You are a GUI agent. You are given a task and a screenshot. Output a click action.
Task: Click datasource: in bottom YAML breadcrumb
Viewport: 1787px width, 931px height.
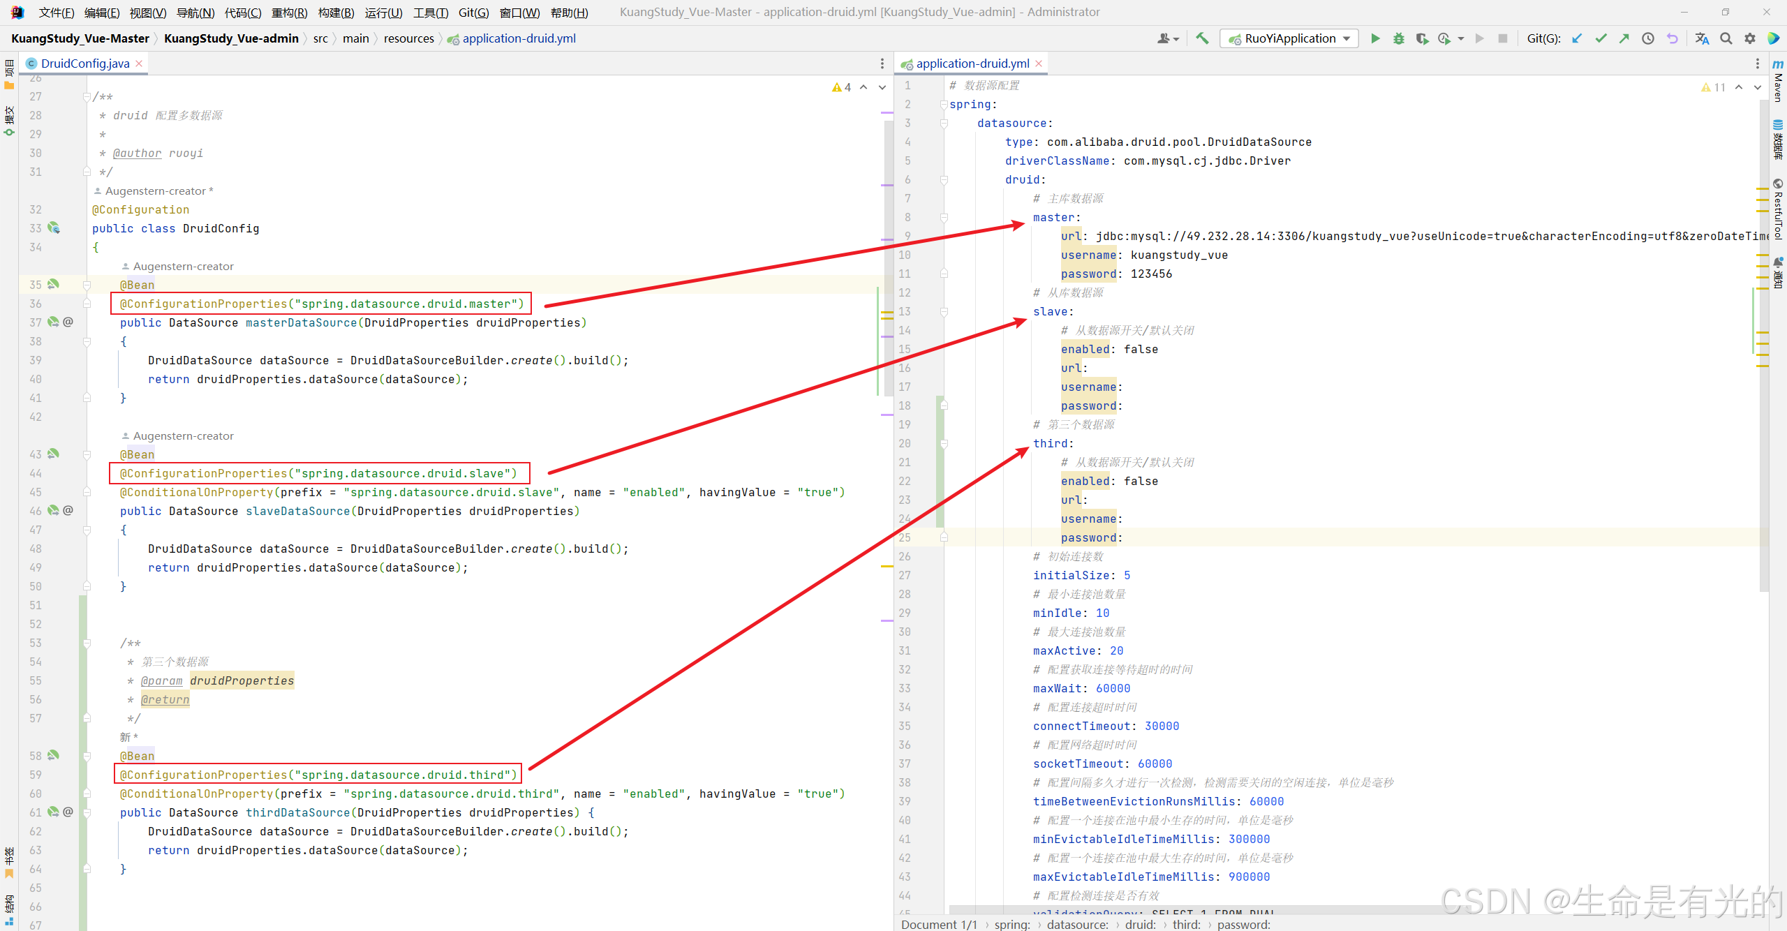[x=1078, y=924]
